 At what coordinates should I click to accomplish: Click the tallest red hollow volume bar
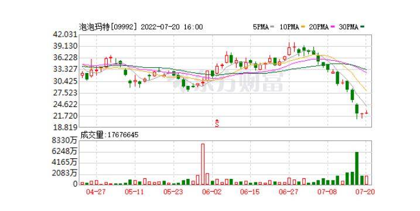tap(203, 164)
